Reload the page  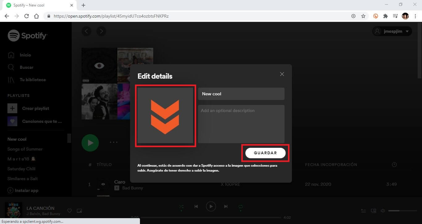click(27, 16)
